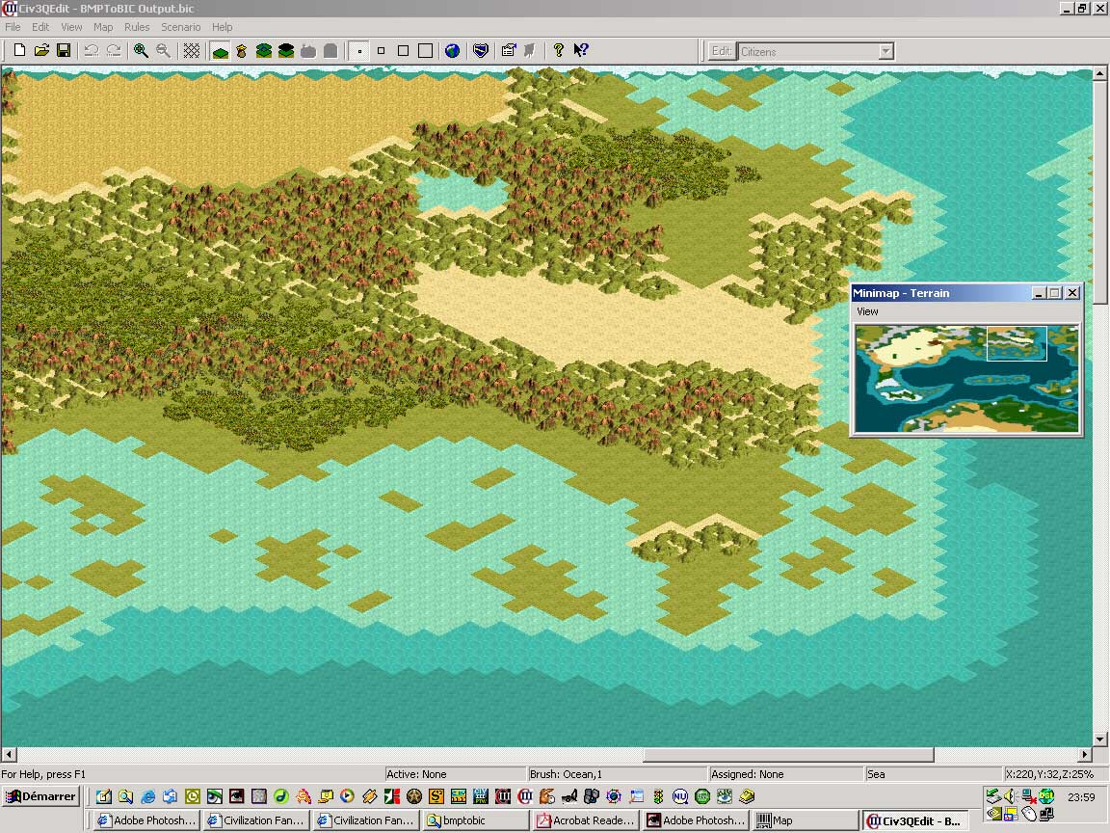Save the scenario with floppy disk icon
This screenshot has height=833, width=1110.
[64, 50]
